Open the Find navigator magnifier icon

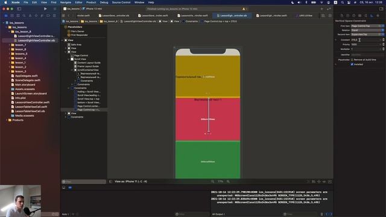point(24,16)
